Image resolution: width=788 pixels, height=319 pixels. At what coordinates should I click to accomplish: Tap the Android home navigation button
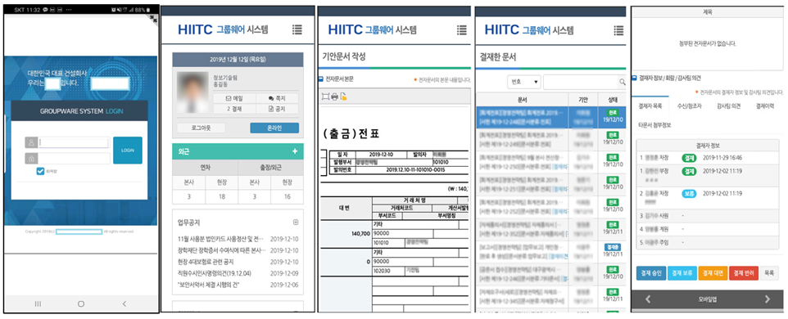tap(81, 304)
